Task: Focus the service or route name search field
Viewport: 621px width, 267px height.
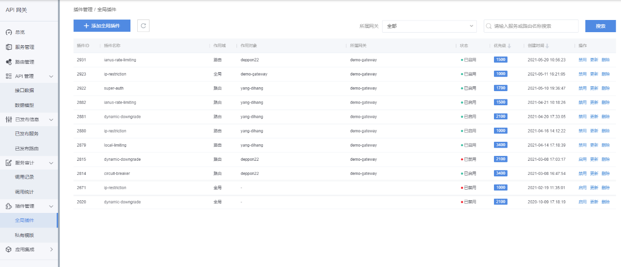Action: click(534, 26)
